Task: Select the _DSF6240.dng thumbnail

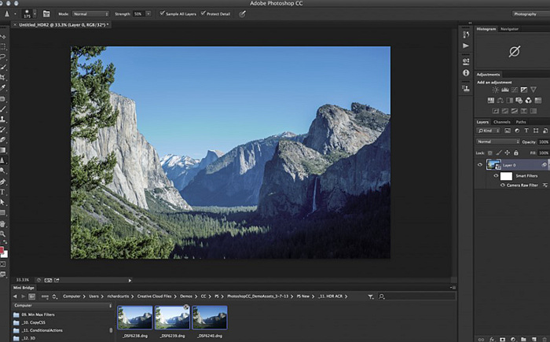Action: point(210,318)
